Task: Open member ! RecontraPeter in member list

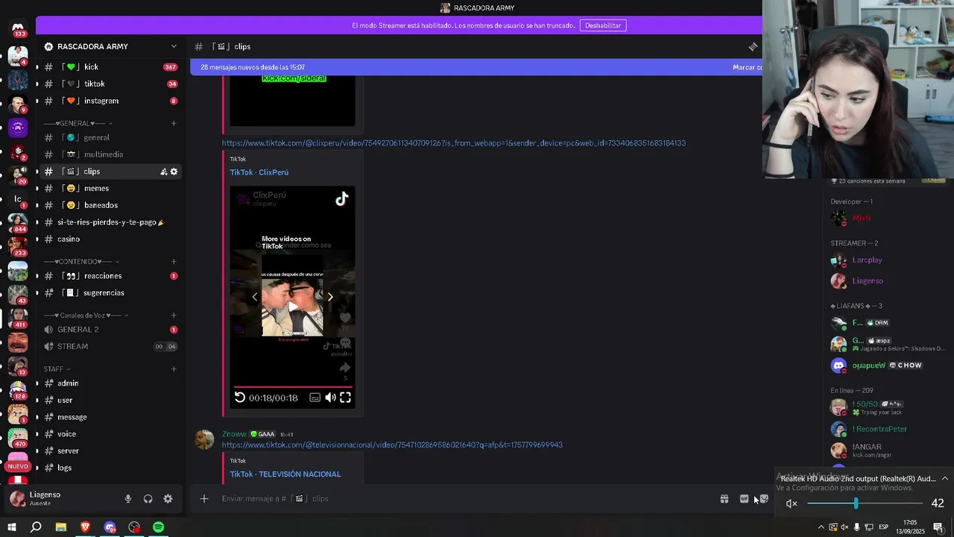Action: click(879, 430)
